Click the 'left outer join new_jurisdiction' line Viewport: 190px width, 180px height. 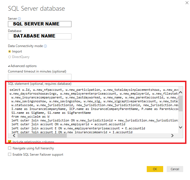(x=95, y=120)
